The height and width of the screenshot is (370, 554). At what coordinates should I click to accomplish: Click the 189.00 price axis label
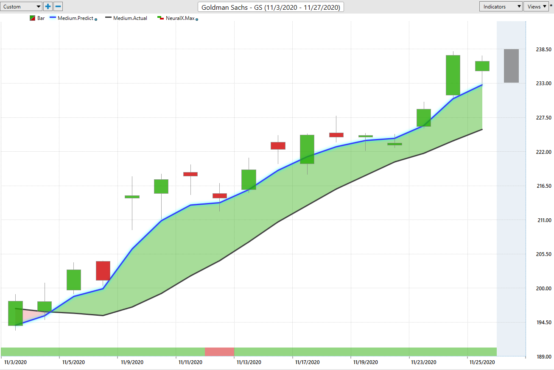[543, 357]
